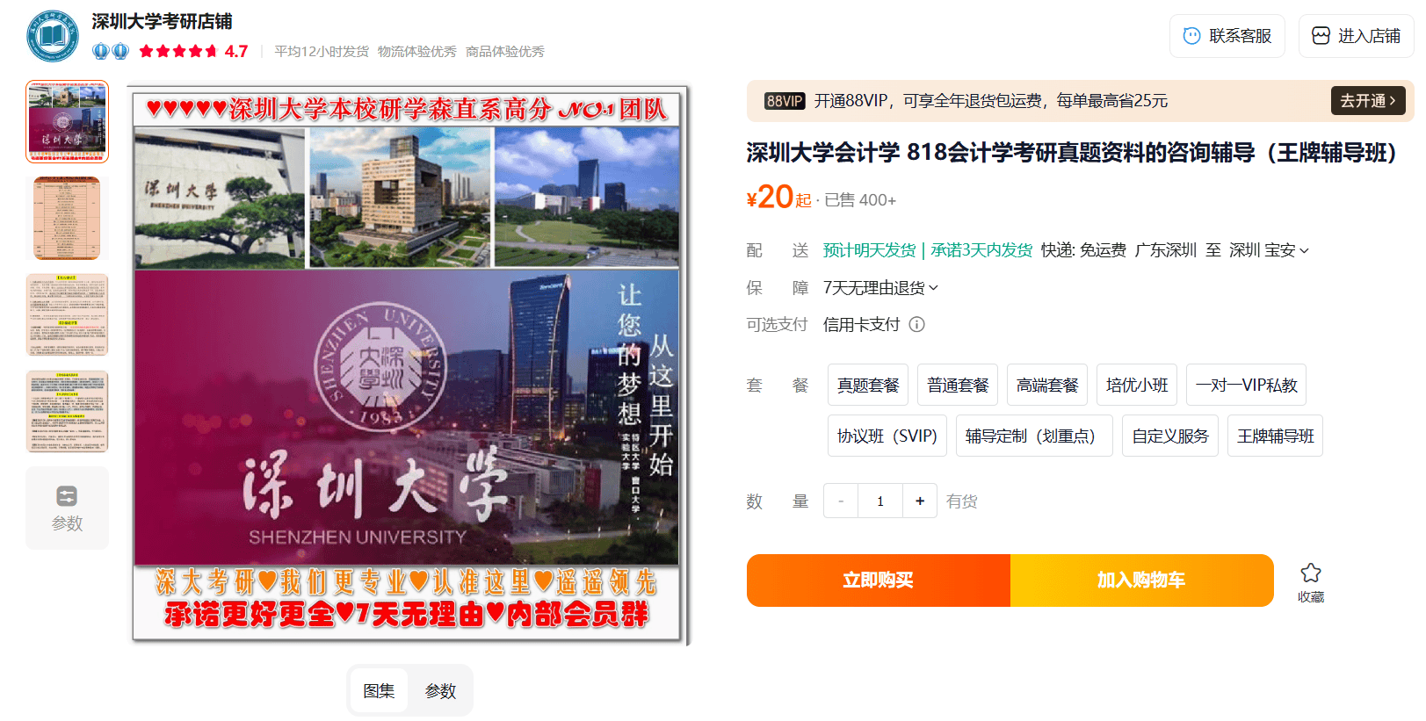The width and height of the screenshot is (1426, 721).
Task: Open the 深圳大学考研店铺 shop logo
Action: [x=53, y=36]
